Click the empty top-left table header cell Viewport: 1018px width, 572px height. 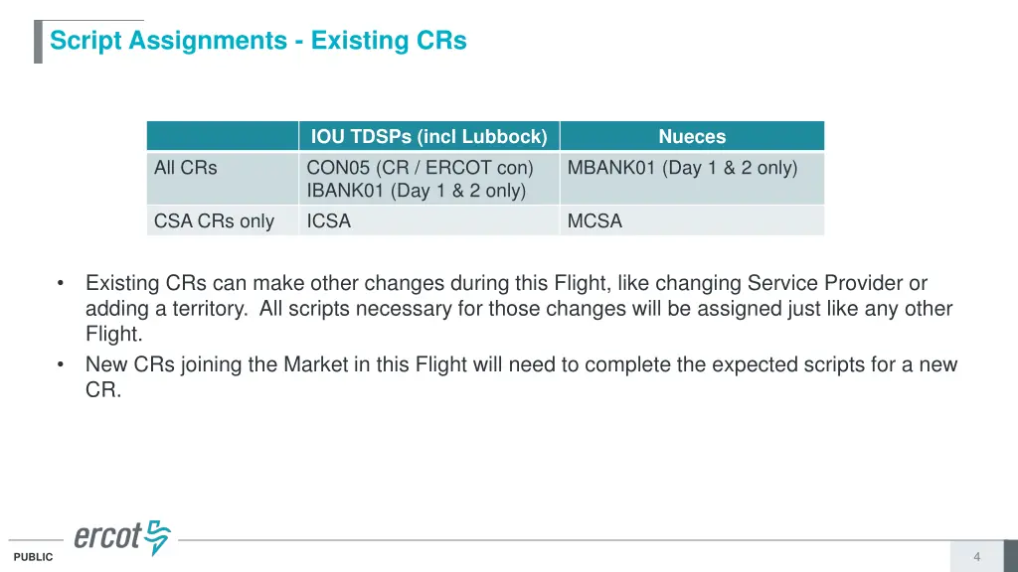click(x=223, y=136)
